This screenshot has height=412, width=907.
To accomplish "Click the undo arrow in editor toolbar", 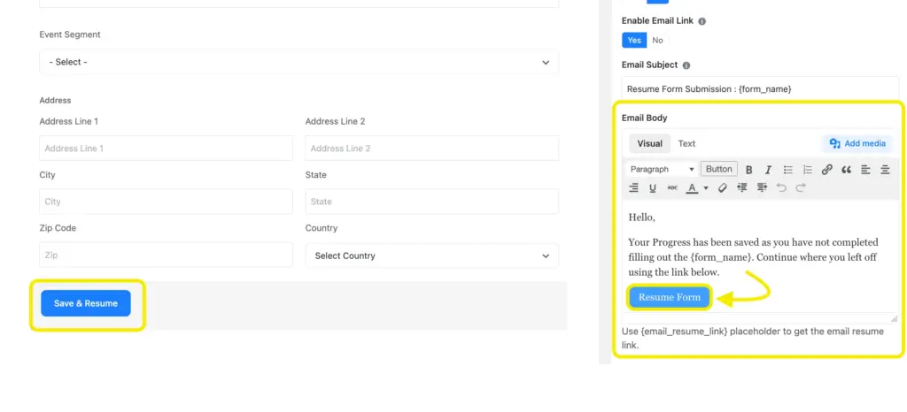I will pos(781,187).
